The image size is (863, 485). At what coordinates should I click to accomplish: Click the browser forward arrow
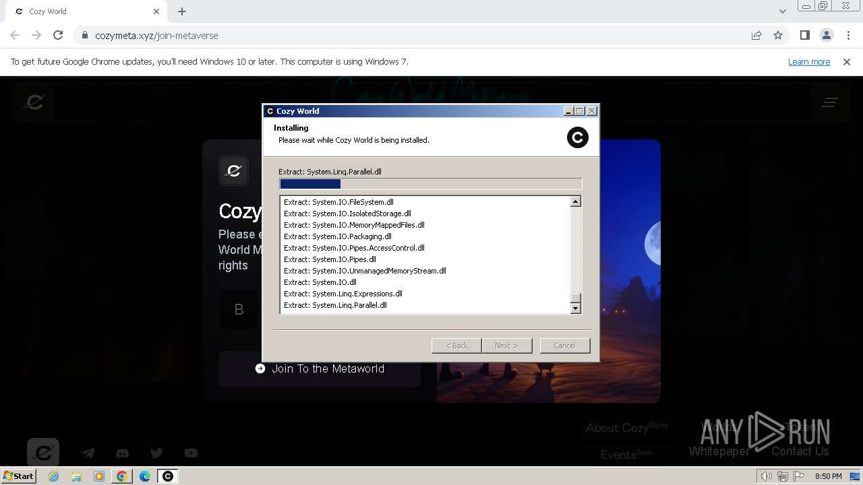[x=36, y=35]
